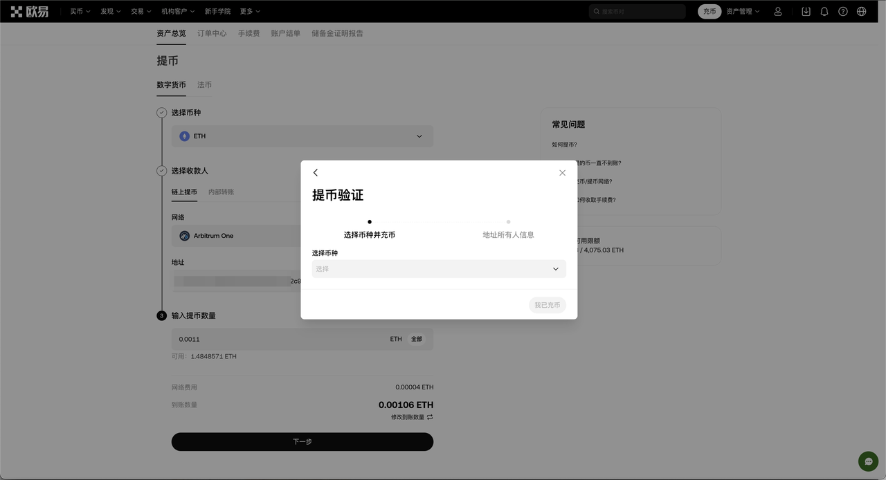This screenshot has height=480, width=886.
Task: Open the language globe icon
Action: pos(862,12)
